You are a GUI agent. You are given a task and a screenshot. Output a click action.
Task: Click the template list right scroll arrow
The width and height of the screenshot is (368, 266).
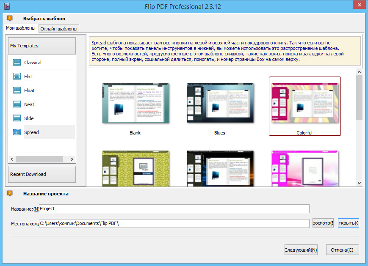pos(72,159)
